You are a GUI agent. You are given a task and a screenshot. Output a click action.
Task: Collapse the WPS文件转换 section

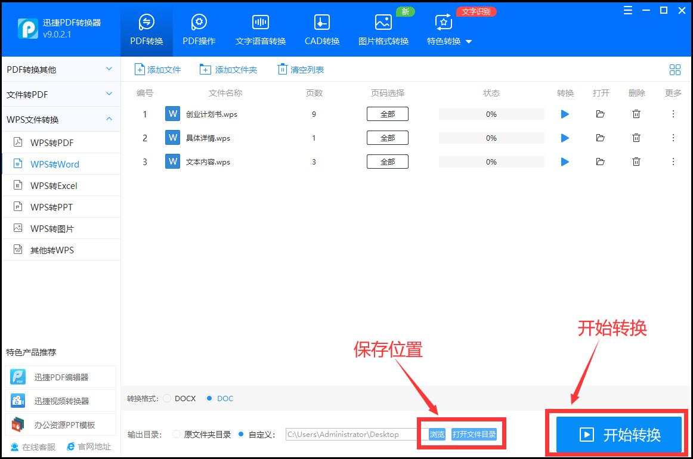[60, 119]
